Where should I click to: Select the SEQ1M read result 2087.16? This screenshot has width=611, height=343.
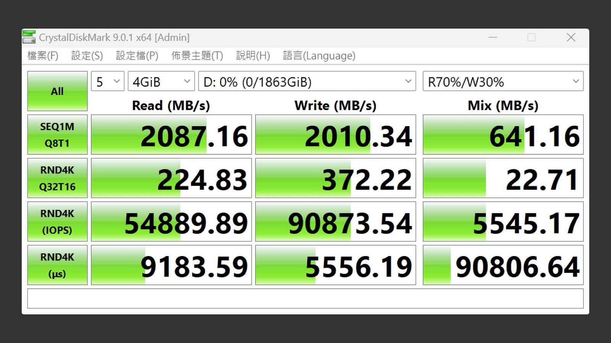pos(171,135)
